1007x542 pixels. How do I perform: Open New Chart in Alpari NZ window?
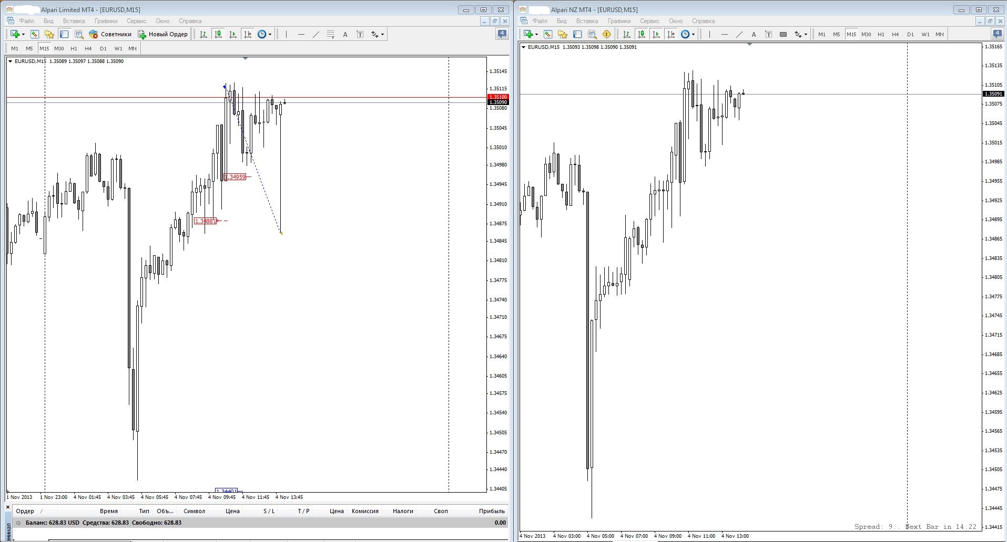click(528, 34)
